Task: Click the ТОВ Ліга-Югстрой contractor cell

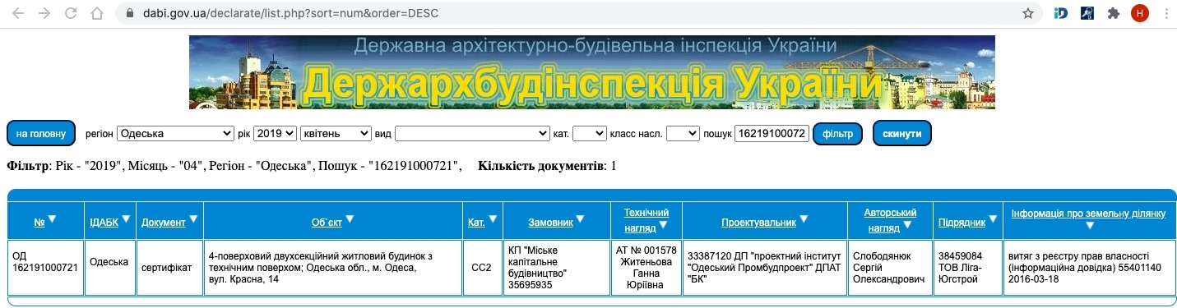Action: click(x=968, y=268)
